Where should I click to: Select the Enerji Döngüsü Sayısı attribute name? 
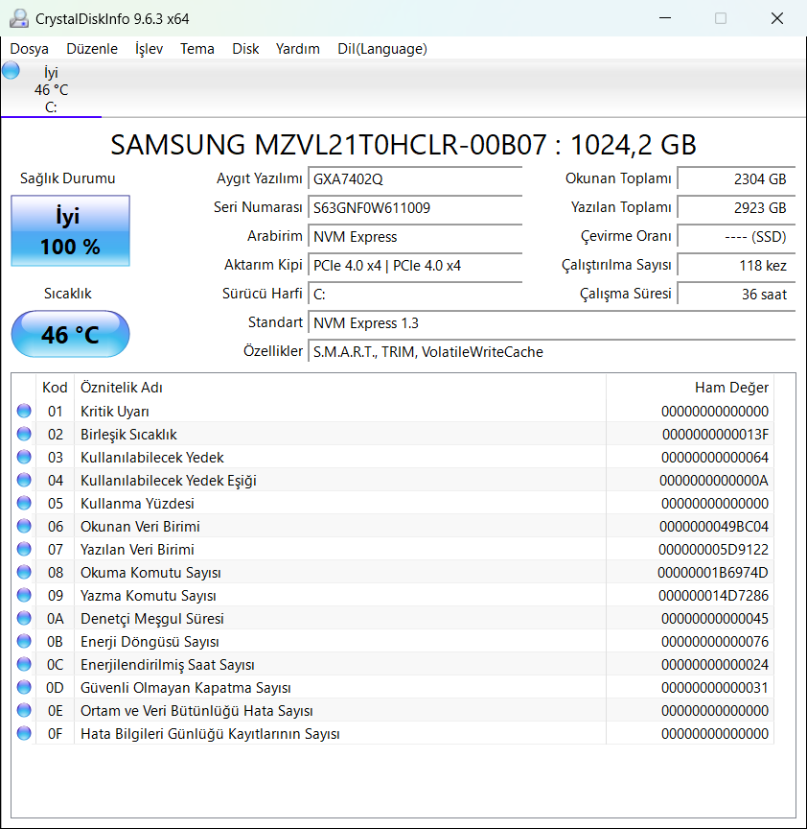150,642
